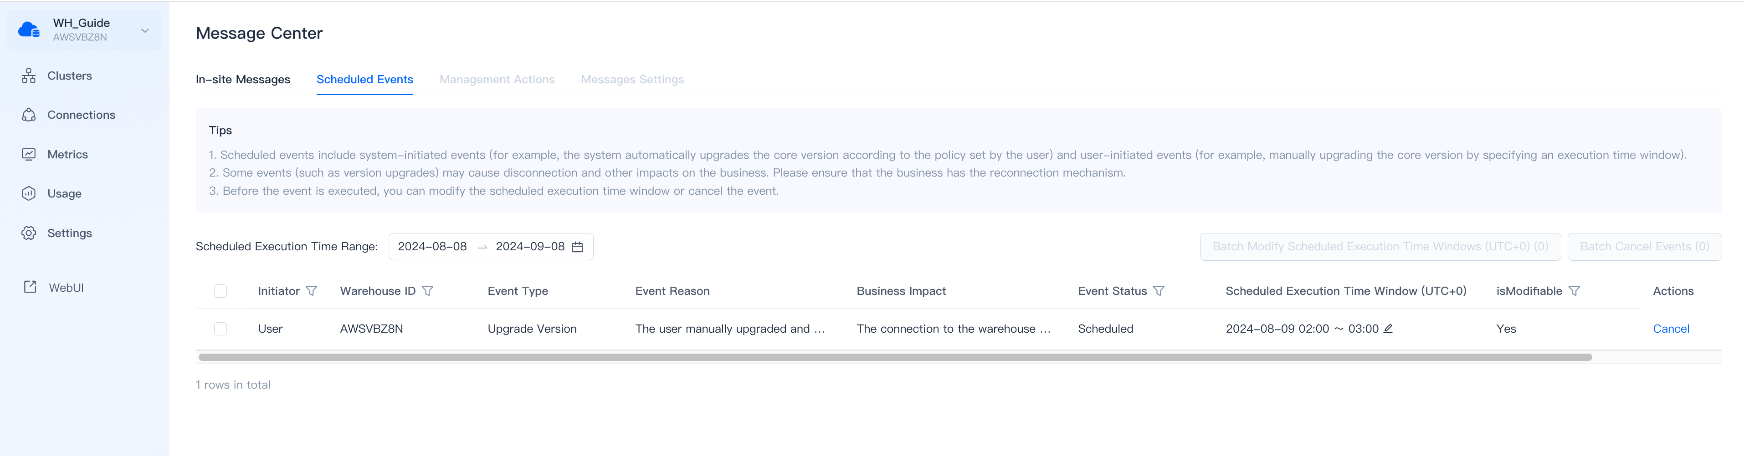Open the Event Status column filter

point(1159,291)
